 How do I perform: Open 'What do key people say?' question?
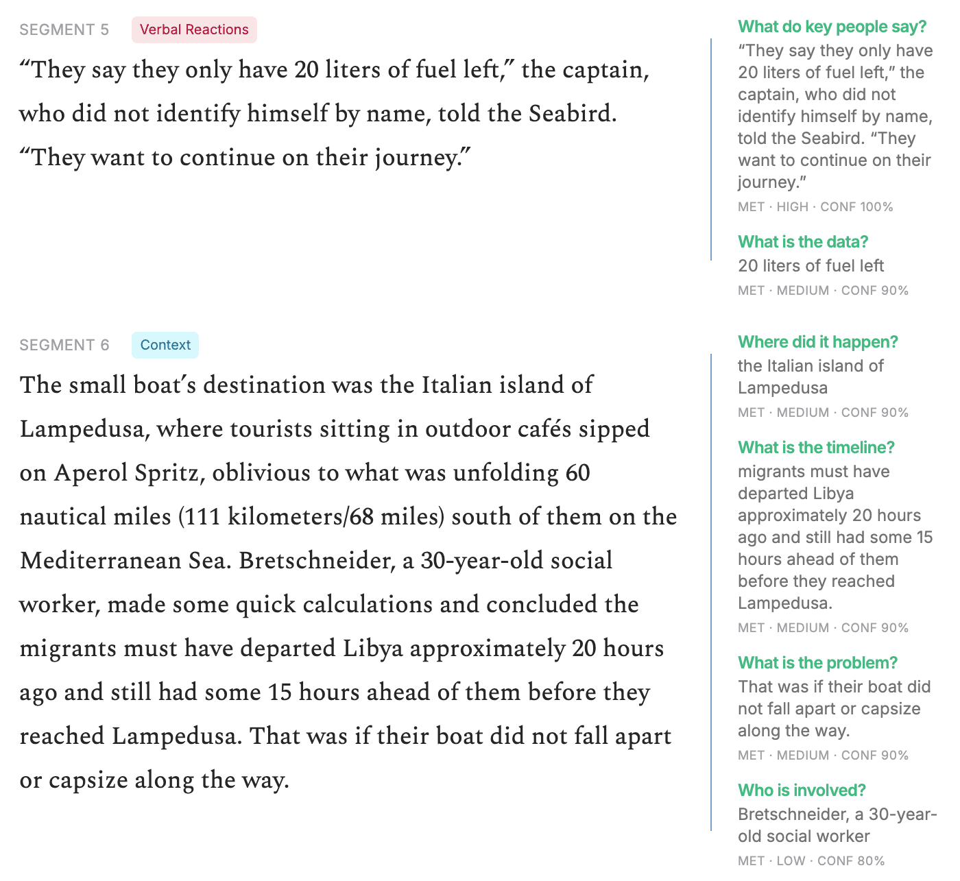pos(832,27)
